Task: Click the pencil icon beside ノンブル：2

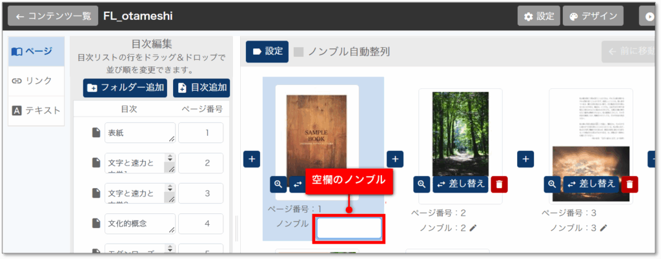Action: (x=473, y=227)
